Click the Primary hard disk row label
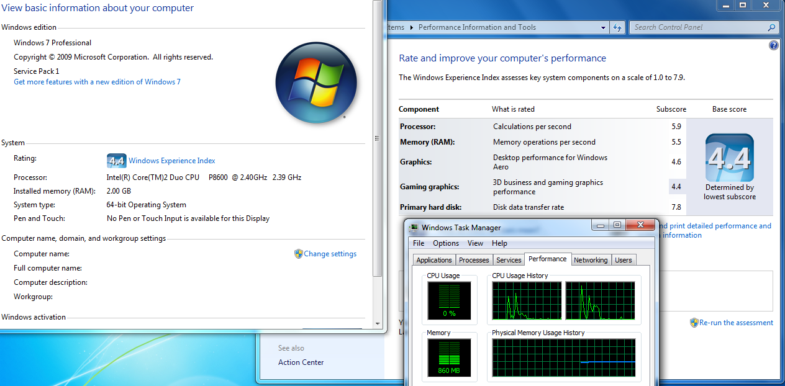Viewport: 785px width, 386px height. point(431,207)
